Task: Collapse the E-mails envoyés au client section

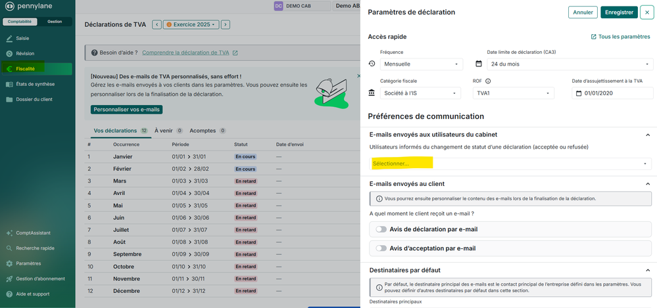Action: [x=646, y=184]
